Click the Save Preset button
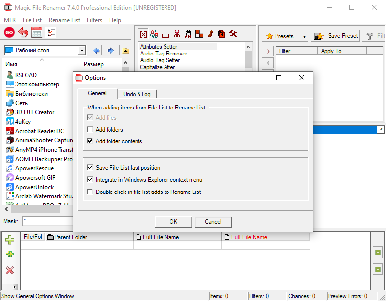 point(335,36)
